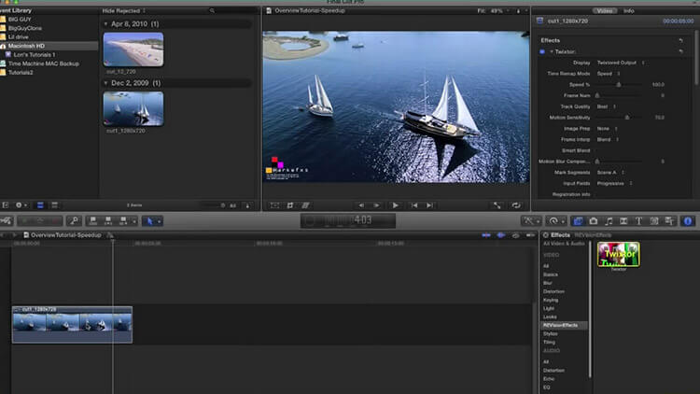Click the Speed % slider handle
Image resolution: width=700 pixels, height=394 pixels.
(618, 84)
